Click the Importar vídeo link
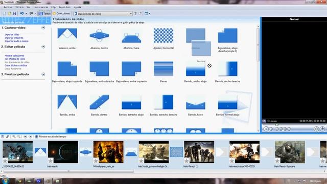This screenshot has height=184, width=327. (12, 35)
